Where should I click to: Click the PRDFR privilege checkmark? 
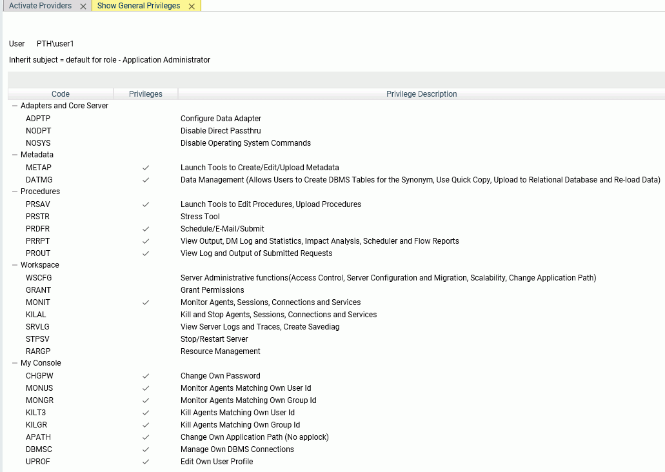[x=146, y=229]
